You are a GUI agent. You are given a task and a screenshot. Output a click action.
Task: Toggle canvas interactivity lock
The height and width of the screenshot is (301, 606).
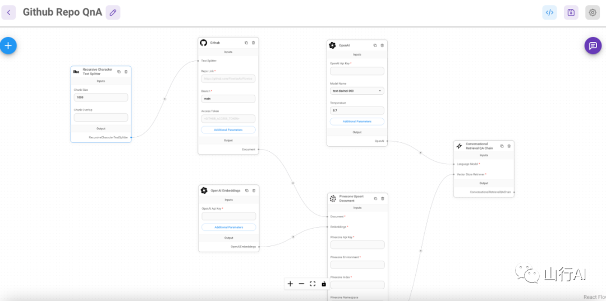click(324, 284)
